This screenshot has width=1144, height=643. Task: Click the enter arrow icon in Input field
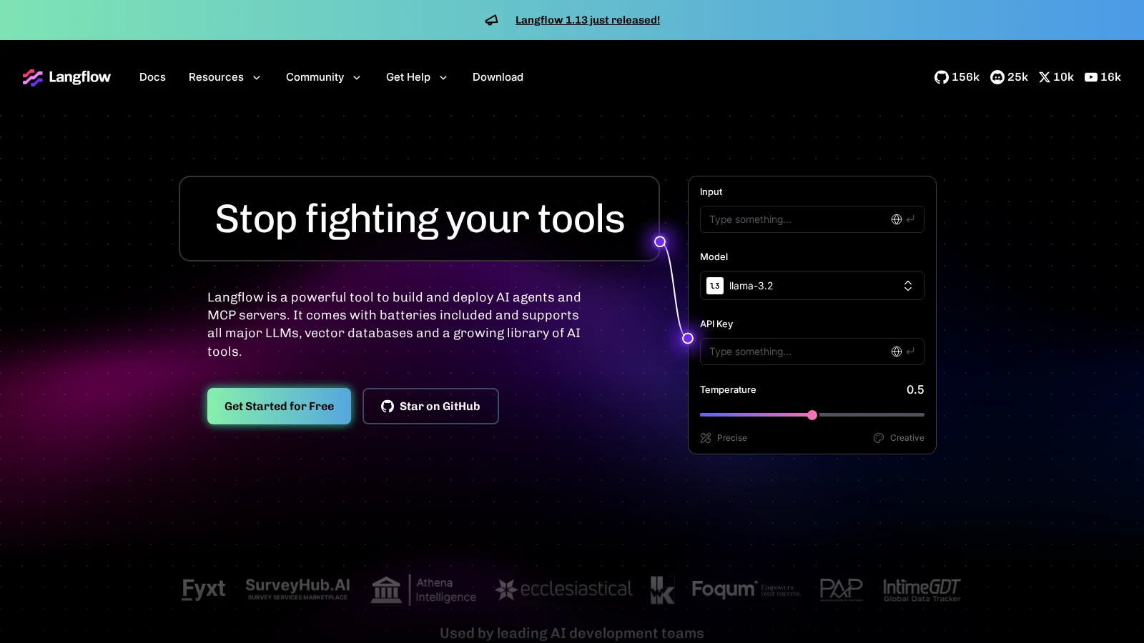click(x=910, y=219)
